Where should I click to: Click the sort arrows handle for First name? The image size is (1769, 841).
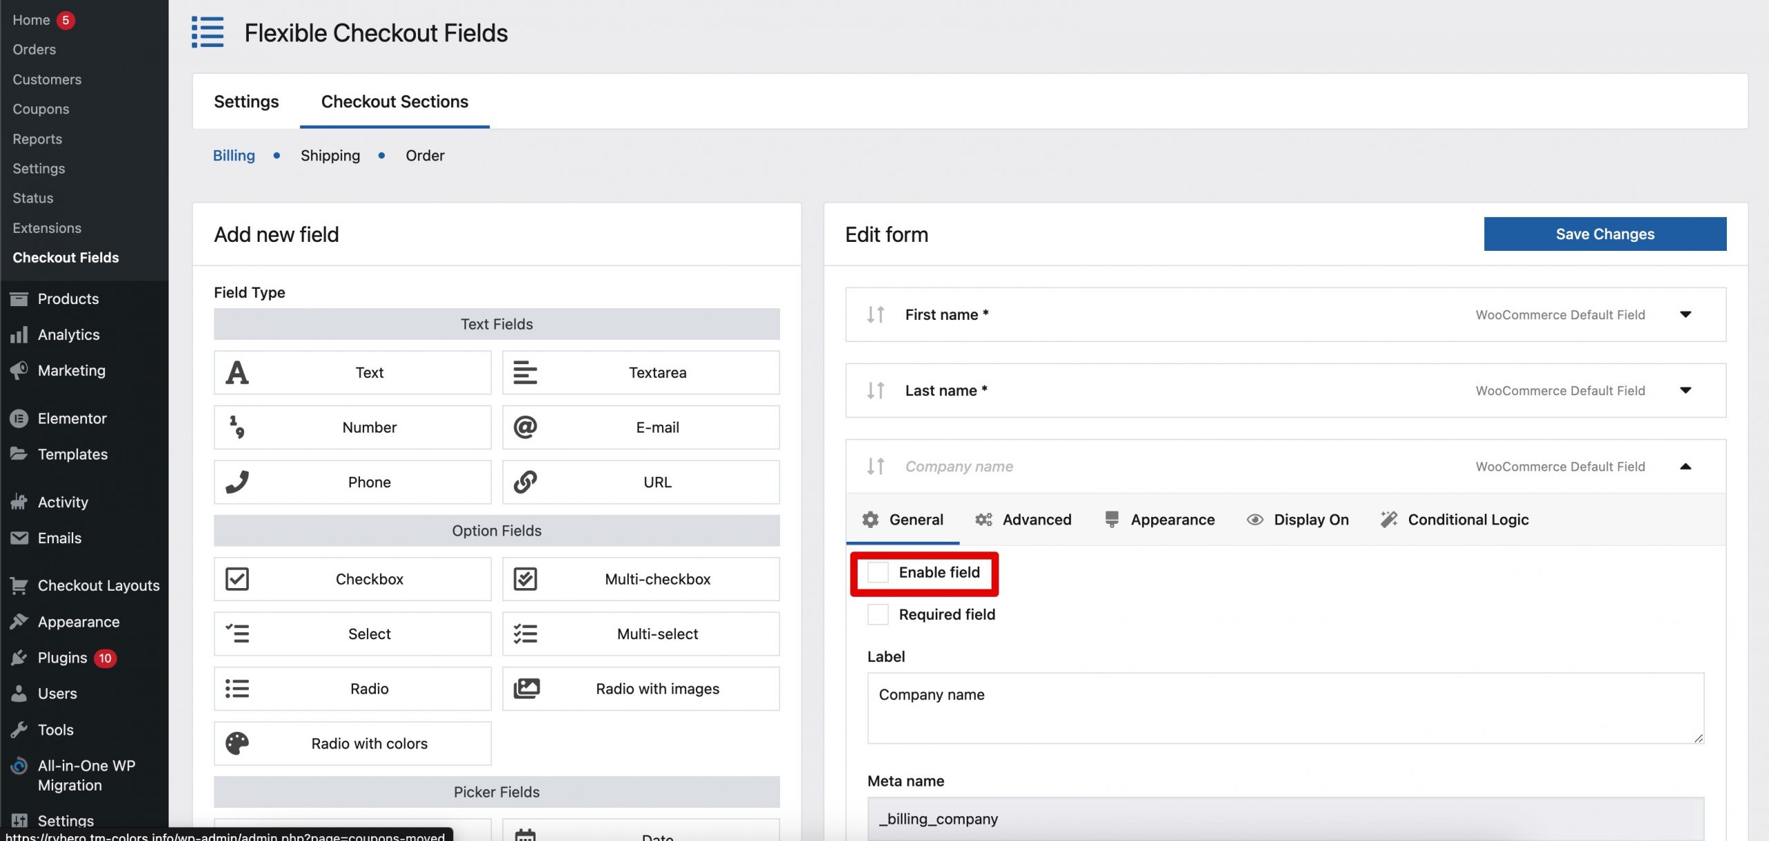coord(876,314)
